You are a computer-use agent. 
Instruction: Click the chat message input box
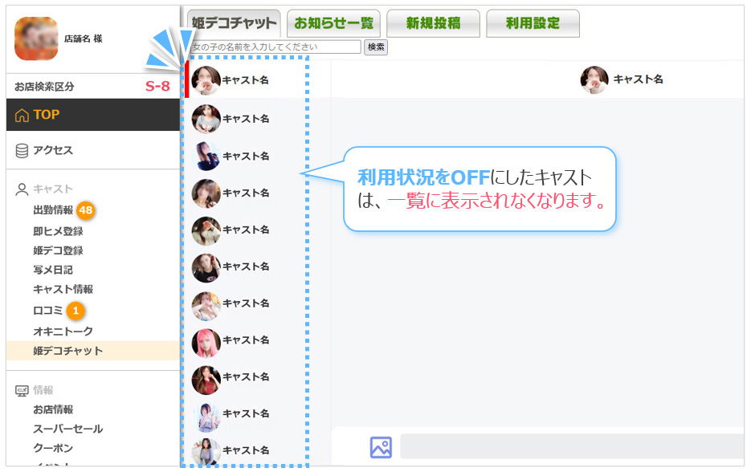[x=570, y=446]
